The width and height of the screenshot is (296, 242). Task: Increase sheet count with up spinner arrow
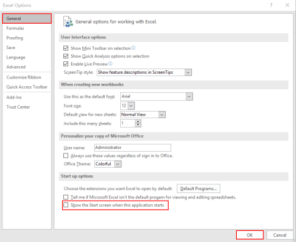click(138, 122)
